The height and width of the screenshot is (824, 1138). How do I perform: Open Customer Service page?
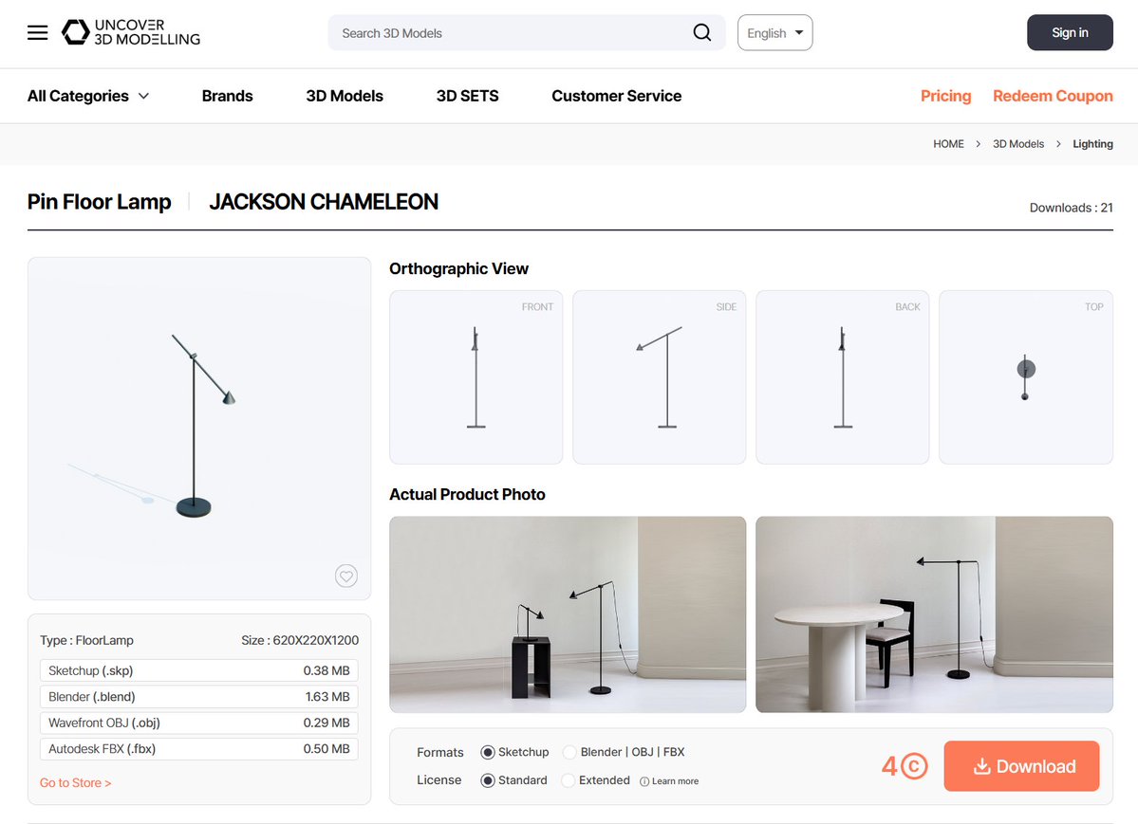616,96
